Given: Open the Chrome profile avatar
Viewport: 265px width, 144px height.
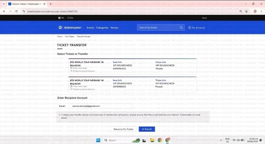Looking at the screenshot, I should click(x=255, y=11).
